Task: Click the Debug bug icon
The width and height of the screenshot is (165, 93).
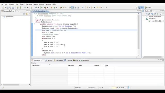Action: (36, 7)
